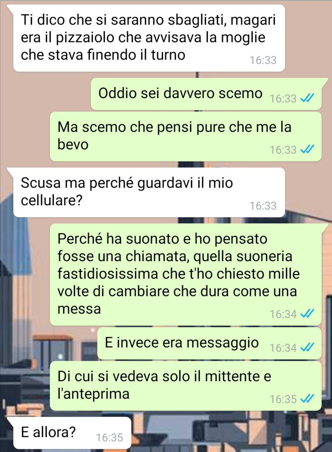The height and width of the screenshot is (452, 332).
Task: Tap 16:33 timestamp on the pizzaiolo message
Action: pos(263,60)
